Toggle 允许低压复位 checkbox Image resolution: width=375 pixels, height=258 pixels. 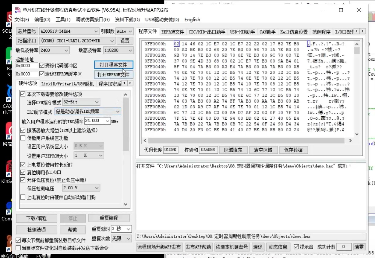click(x=23, y=180)
